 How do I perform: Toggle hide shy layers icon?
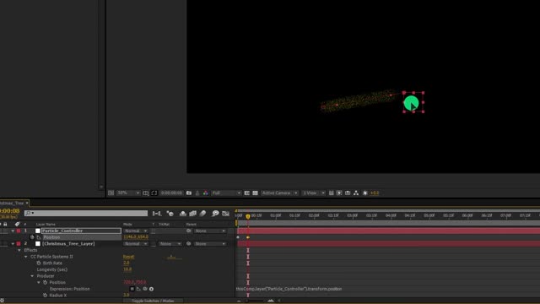pyautogui.click(x=183, y=214)
